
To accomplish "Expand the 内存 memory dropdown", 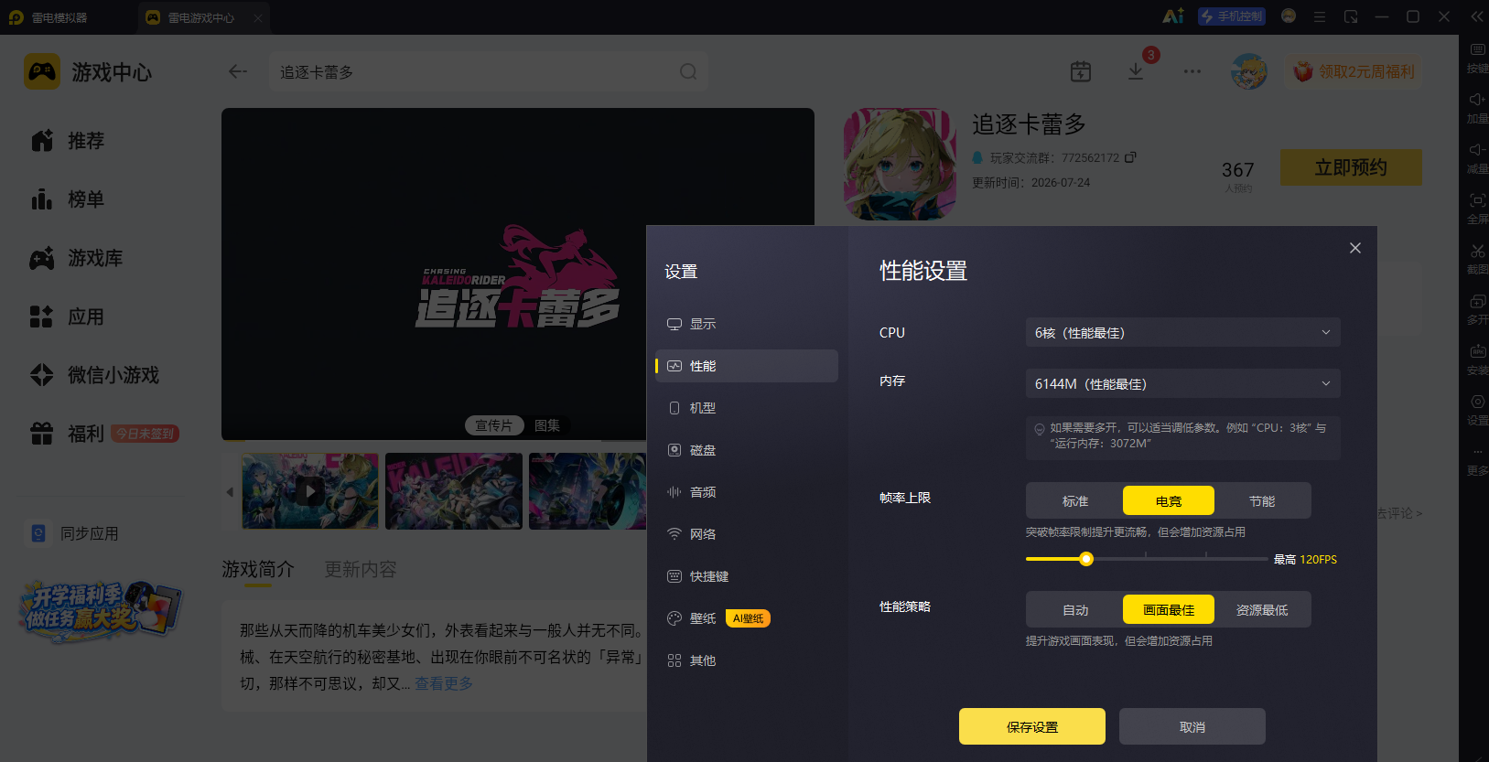I will point(1182,384).
